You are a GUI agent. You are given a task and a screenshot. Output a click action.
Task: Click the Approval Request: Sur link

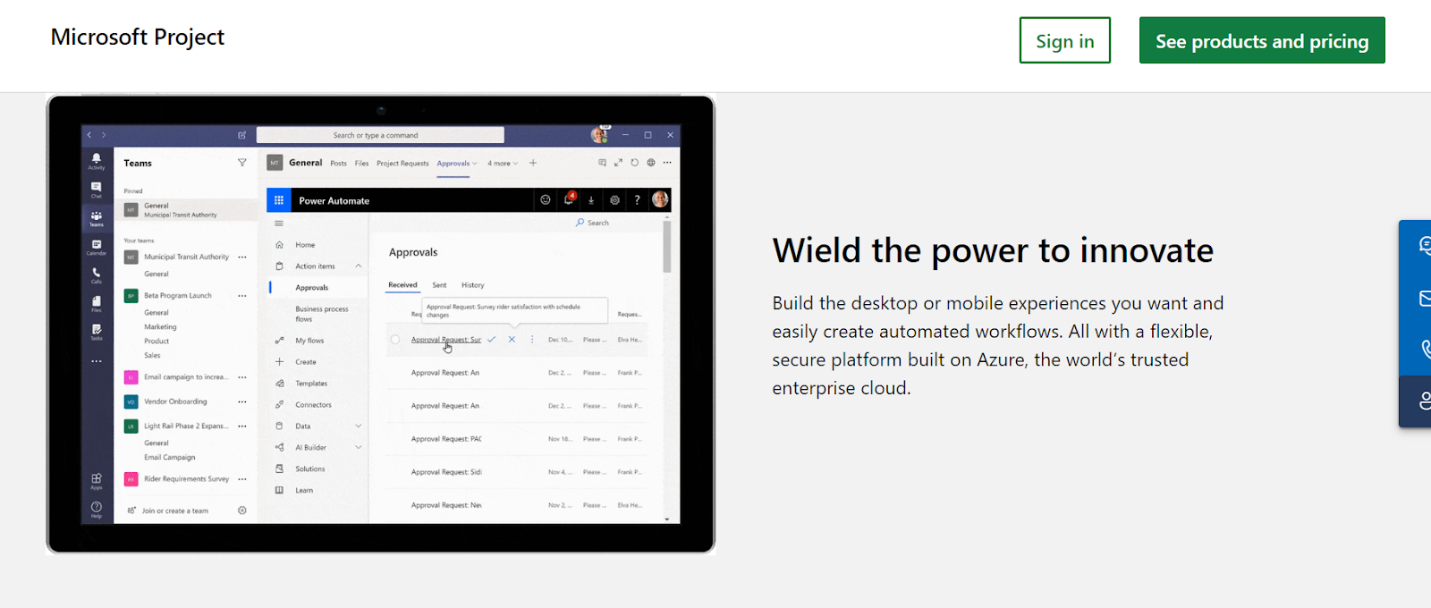(x=445, y=340)
